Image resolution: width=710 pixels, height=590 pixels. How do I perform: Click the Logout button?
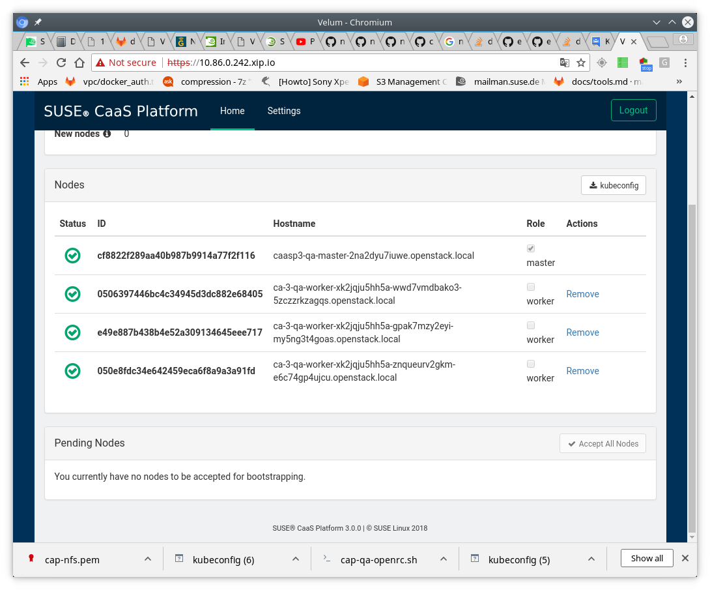(x=634, y=110)
